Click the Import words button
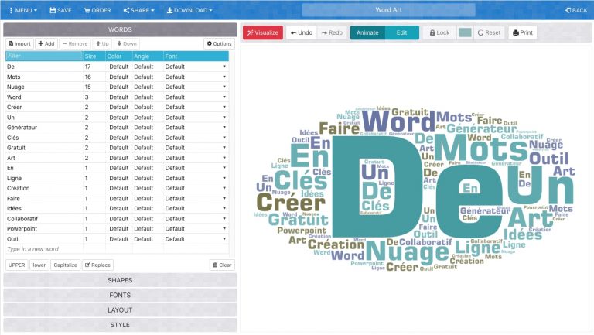594x335 pixels. (19, 44)
